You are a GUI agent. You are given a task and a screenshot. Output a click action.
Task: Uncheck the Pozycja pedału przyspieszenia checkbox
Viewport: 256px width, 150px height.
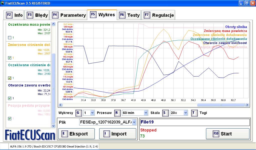point(10,118)
